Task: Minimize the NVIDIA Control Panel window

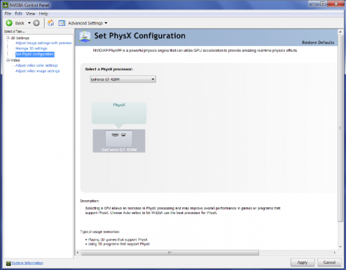Action: (x=313, y=4)
